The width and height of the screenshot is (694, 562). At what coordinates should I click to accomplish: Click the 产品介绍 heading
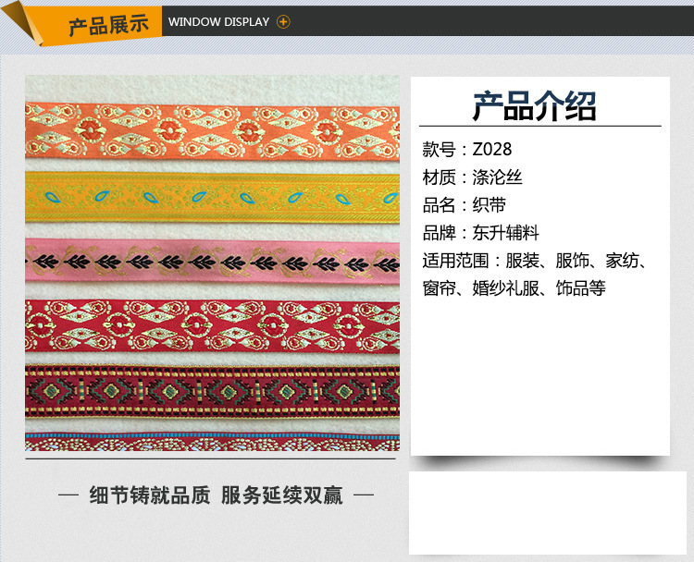(535, 106)
